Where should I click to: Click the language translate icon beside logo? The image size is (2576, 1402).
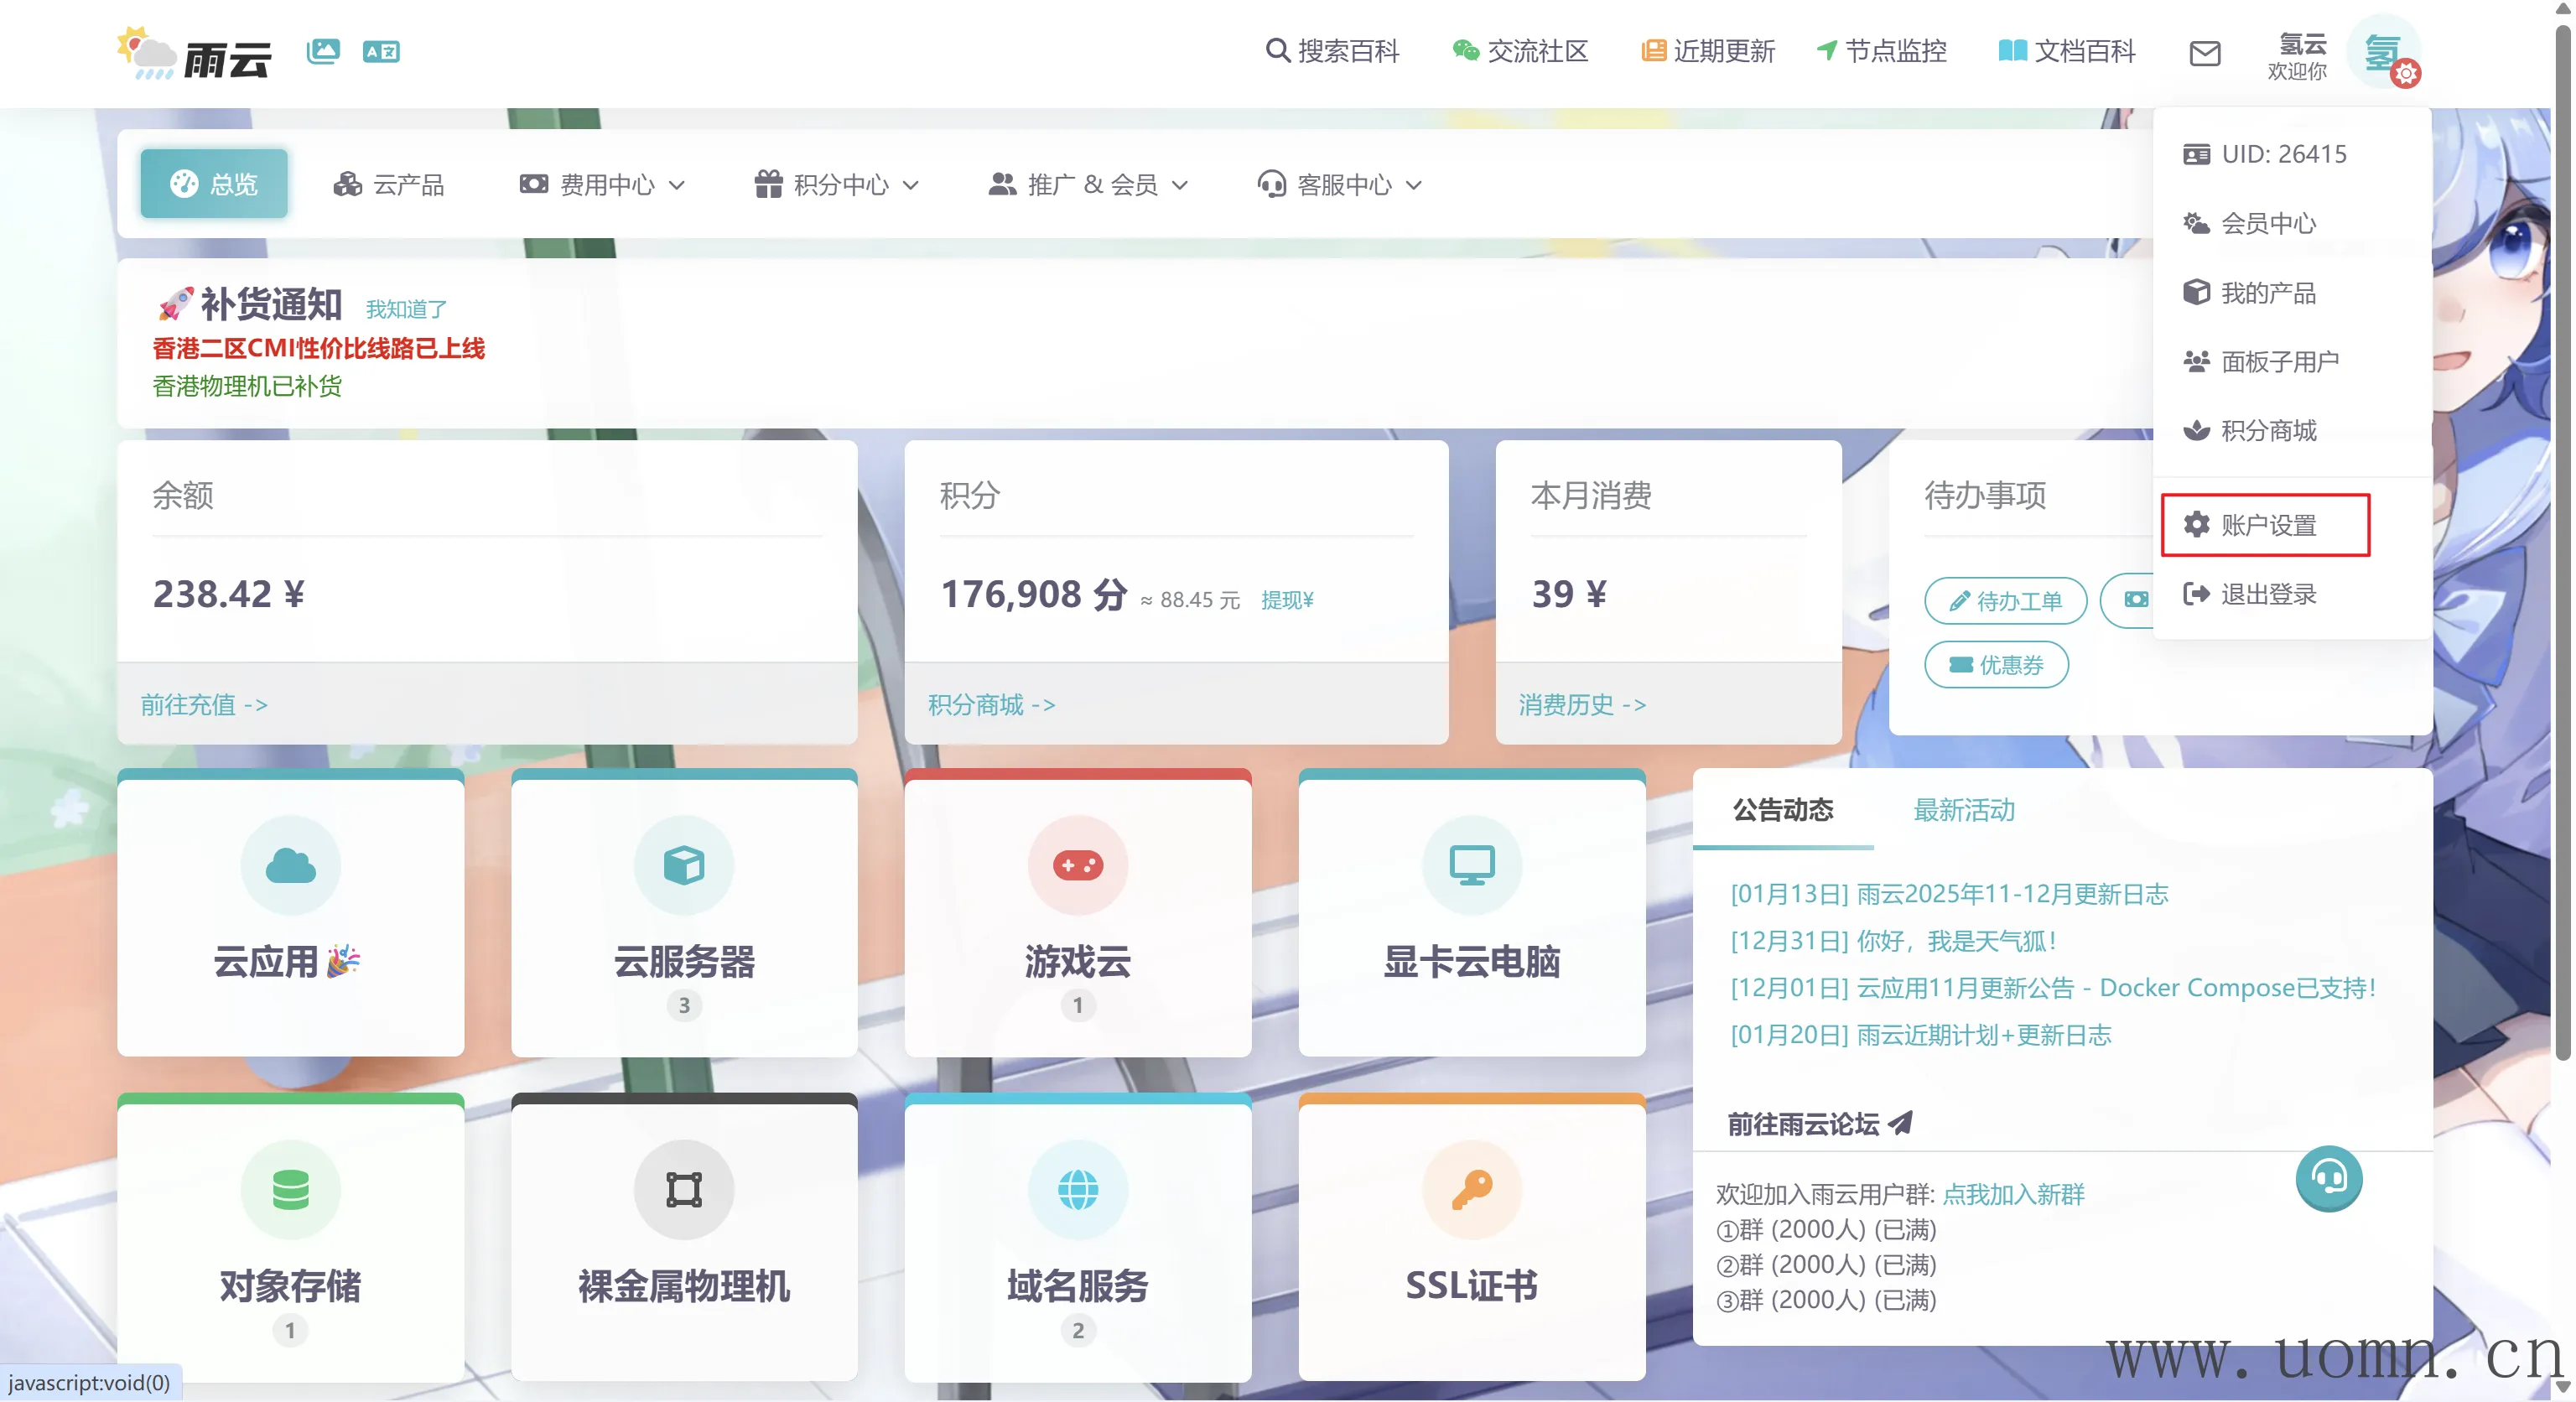(381, 51)
